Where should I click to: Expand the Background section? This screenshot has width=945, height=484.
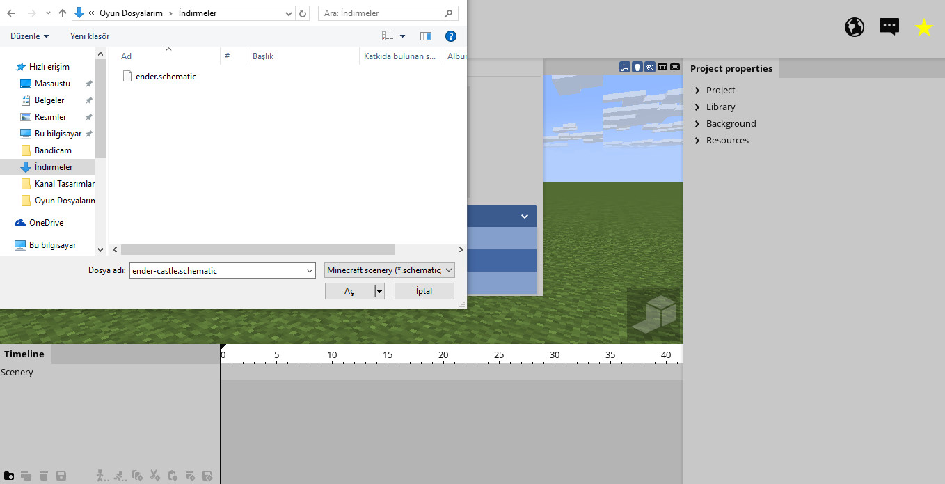click(x=697, y=123)
